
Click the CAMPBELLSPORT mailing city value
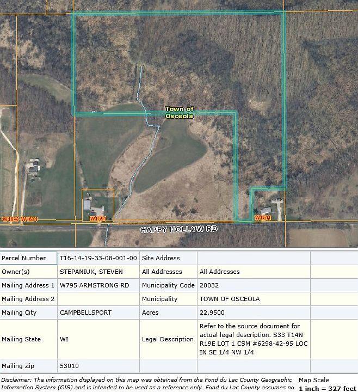click(x=85, y=313)
